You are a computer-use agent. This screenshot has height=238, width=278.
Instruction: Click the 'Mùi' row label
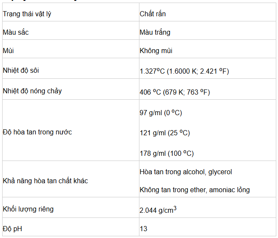[x=8, y=51]
